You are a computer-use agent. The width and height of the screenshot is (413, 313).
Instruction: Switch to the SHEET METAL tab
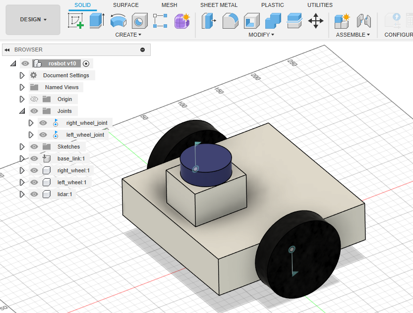pos(219,5)
